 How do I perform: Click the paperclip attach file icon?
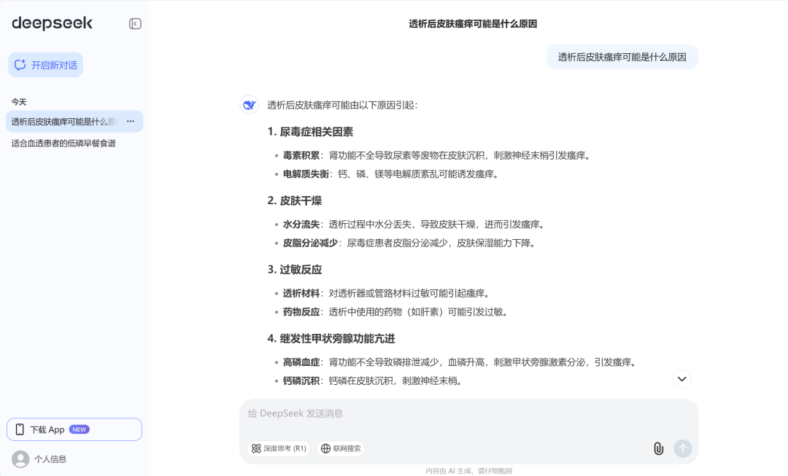[658, 448]
